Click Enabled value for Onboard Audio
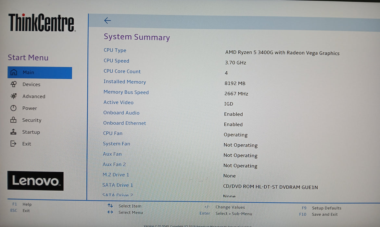This screenshot has width=380, height=227. coord(234,114)
